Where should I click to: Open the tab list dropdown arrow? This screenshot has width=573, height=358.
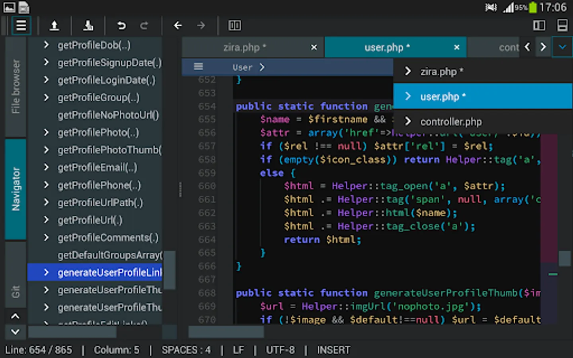tap(562, 47)
